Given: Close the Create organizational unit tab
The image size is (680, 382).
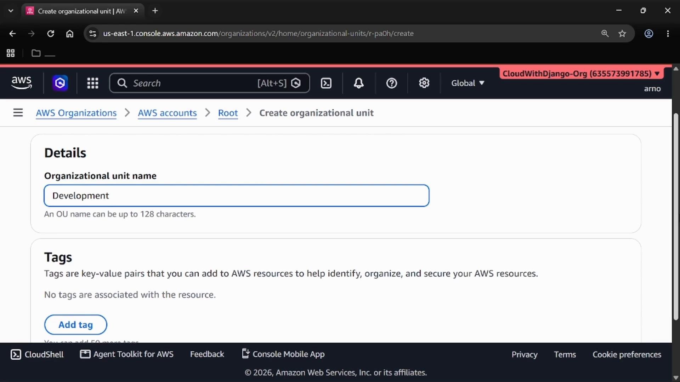Looking at the screenshot, I should pos(136,11).
